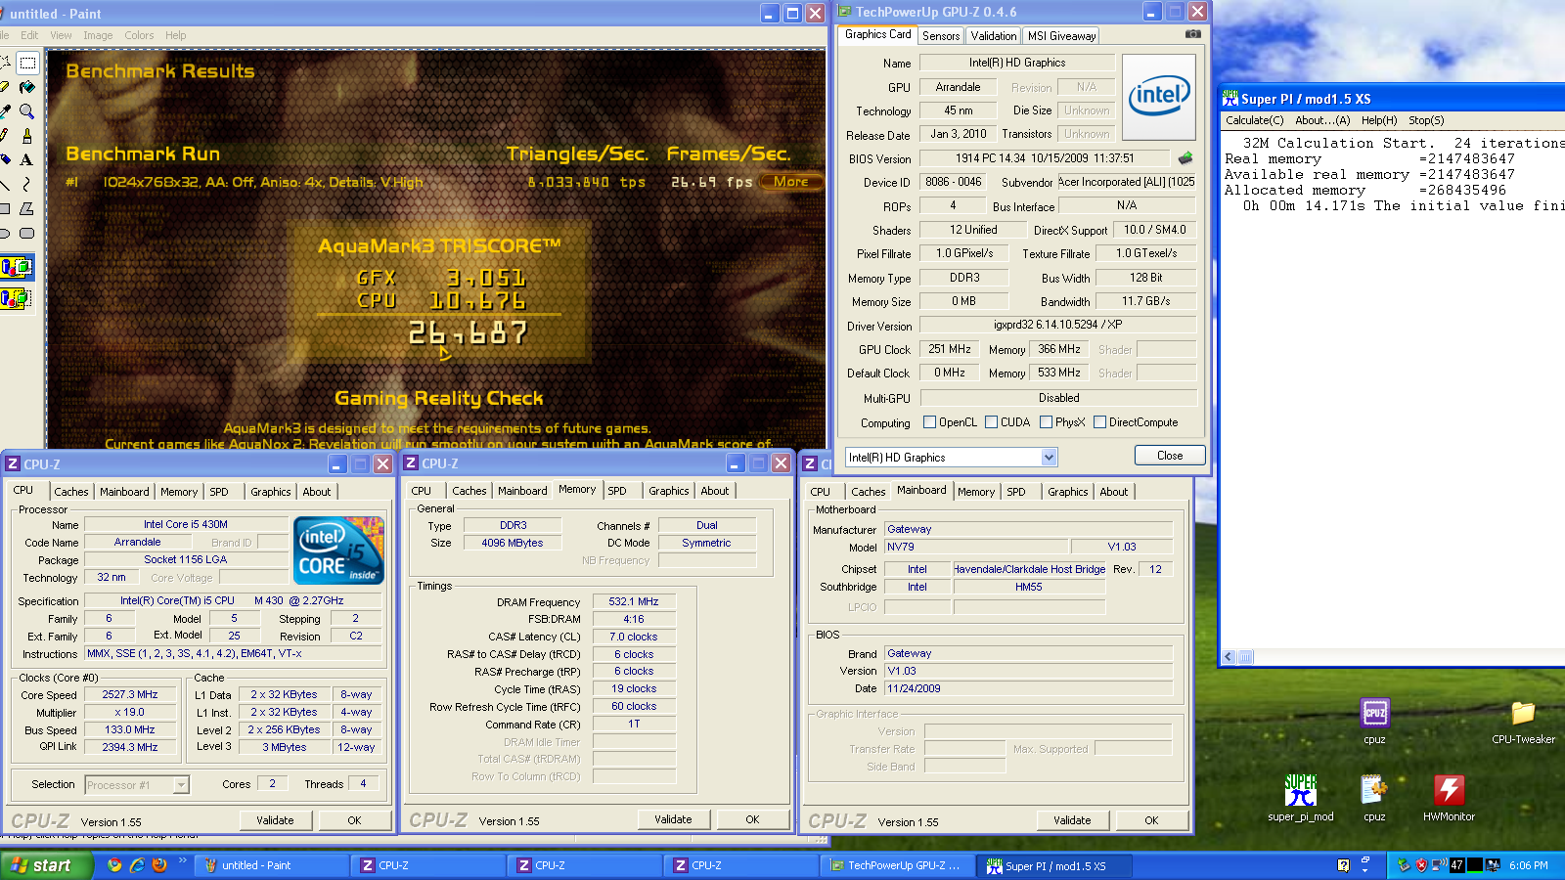This screenshot has height=880, width=1565.
Task: Open the MSI Giveaway tab in GPU-Z
Action: coord(1061,36)
